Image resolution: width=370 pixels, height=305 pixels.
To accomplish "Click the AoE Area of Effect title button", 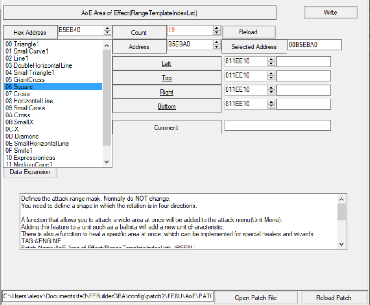I will point(140,13).
